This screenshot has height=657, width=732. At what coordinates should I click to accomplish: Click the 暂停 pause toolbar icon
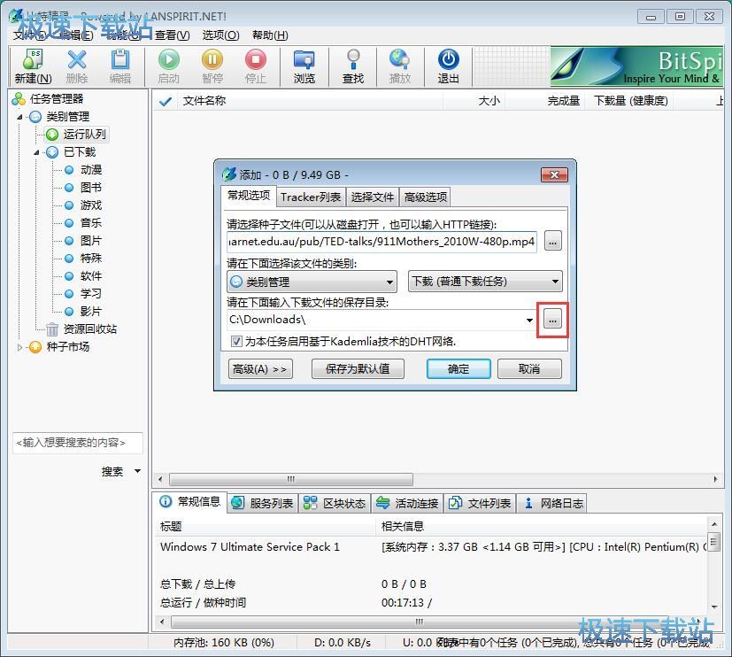point(212,66)
